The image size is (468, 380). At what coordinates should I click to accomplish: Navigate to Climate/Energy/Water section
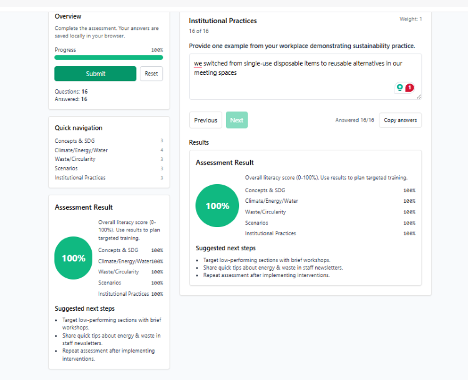coord(81,150)
